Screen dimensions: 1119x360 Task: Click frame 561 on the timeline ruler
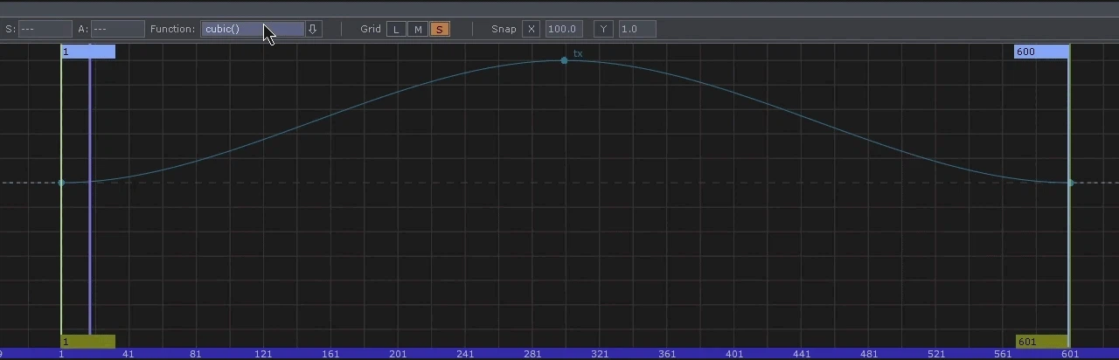pyautogui.click(x=1003, y=354)
